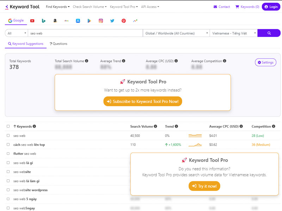View trend sparkline for cách seo web lên top

click(195, 145)
